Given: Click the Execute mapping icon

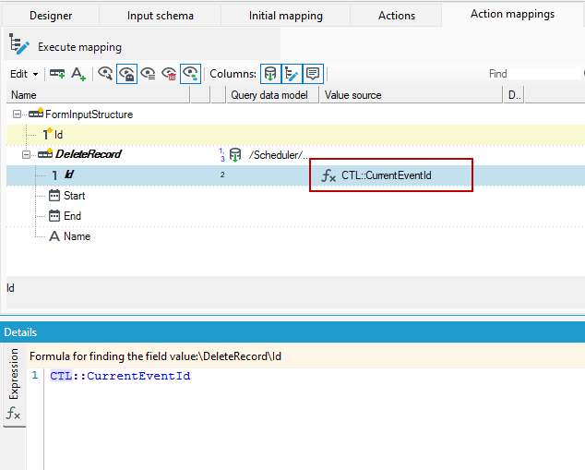Looking at the screenshot, I should [18, 43].
